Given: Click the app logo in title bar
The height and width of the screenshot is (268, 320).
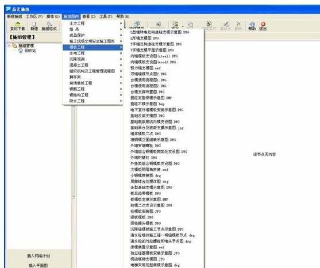Looking at the screenshot, I should click(8, 9).
